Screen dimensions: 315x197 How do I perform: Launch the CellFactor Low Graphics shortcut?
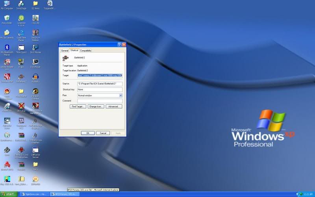(x=35, y=138)
